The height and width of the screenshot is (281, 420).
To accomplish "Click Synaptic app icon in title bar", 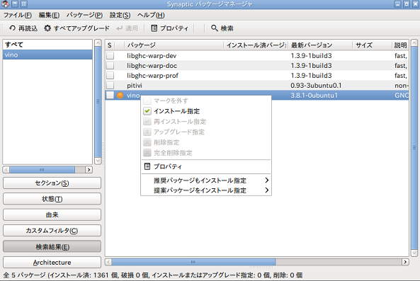I will pos(5,4).
